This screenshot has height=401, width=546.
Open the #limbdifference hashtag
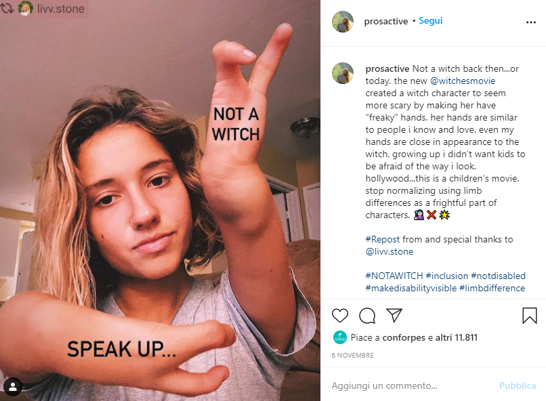pos(492,289)
